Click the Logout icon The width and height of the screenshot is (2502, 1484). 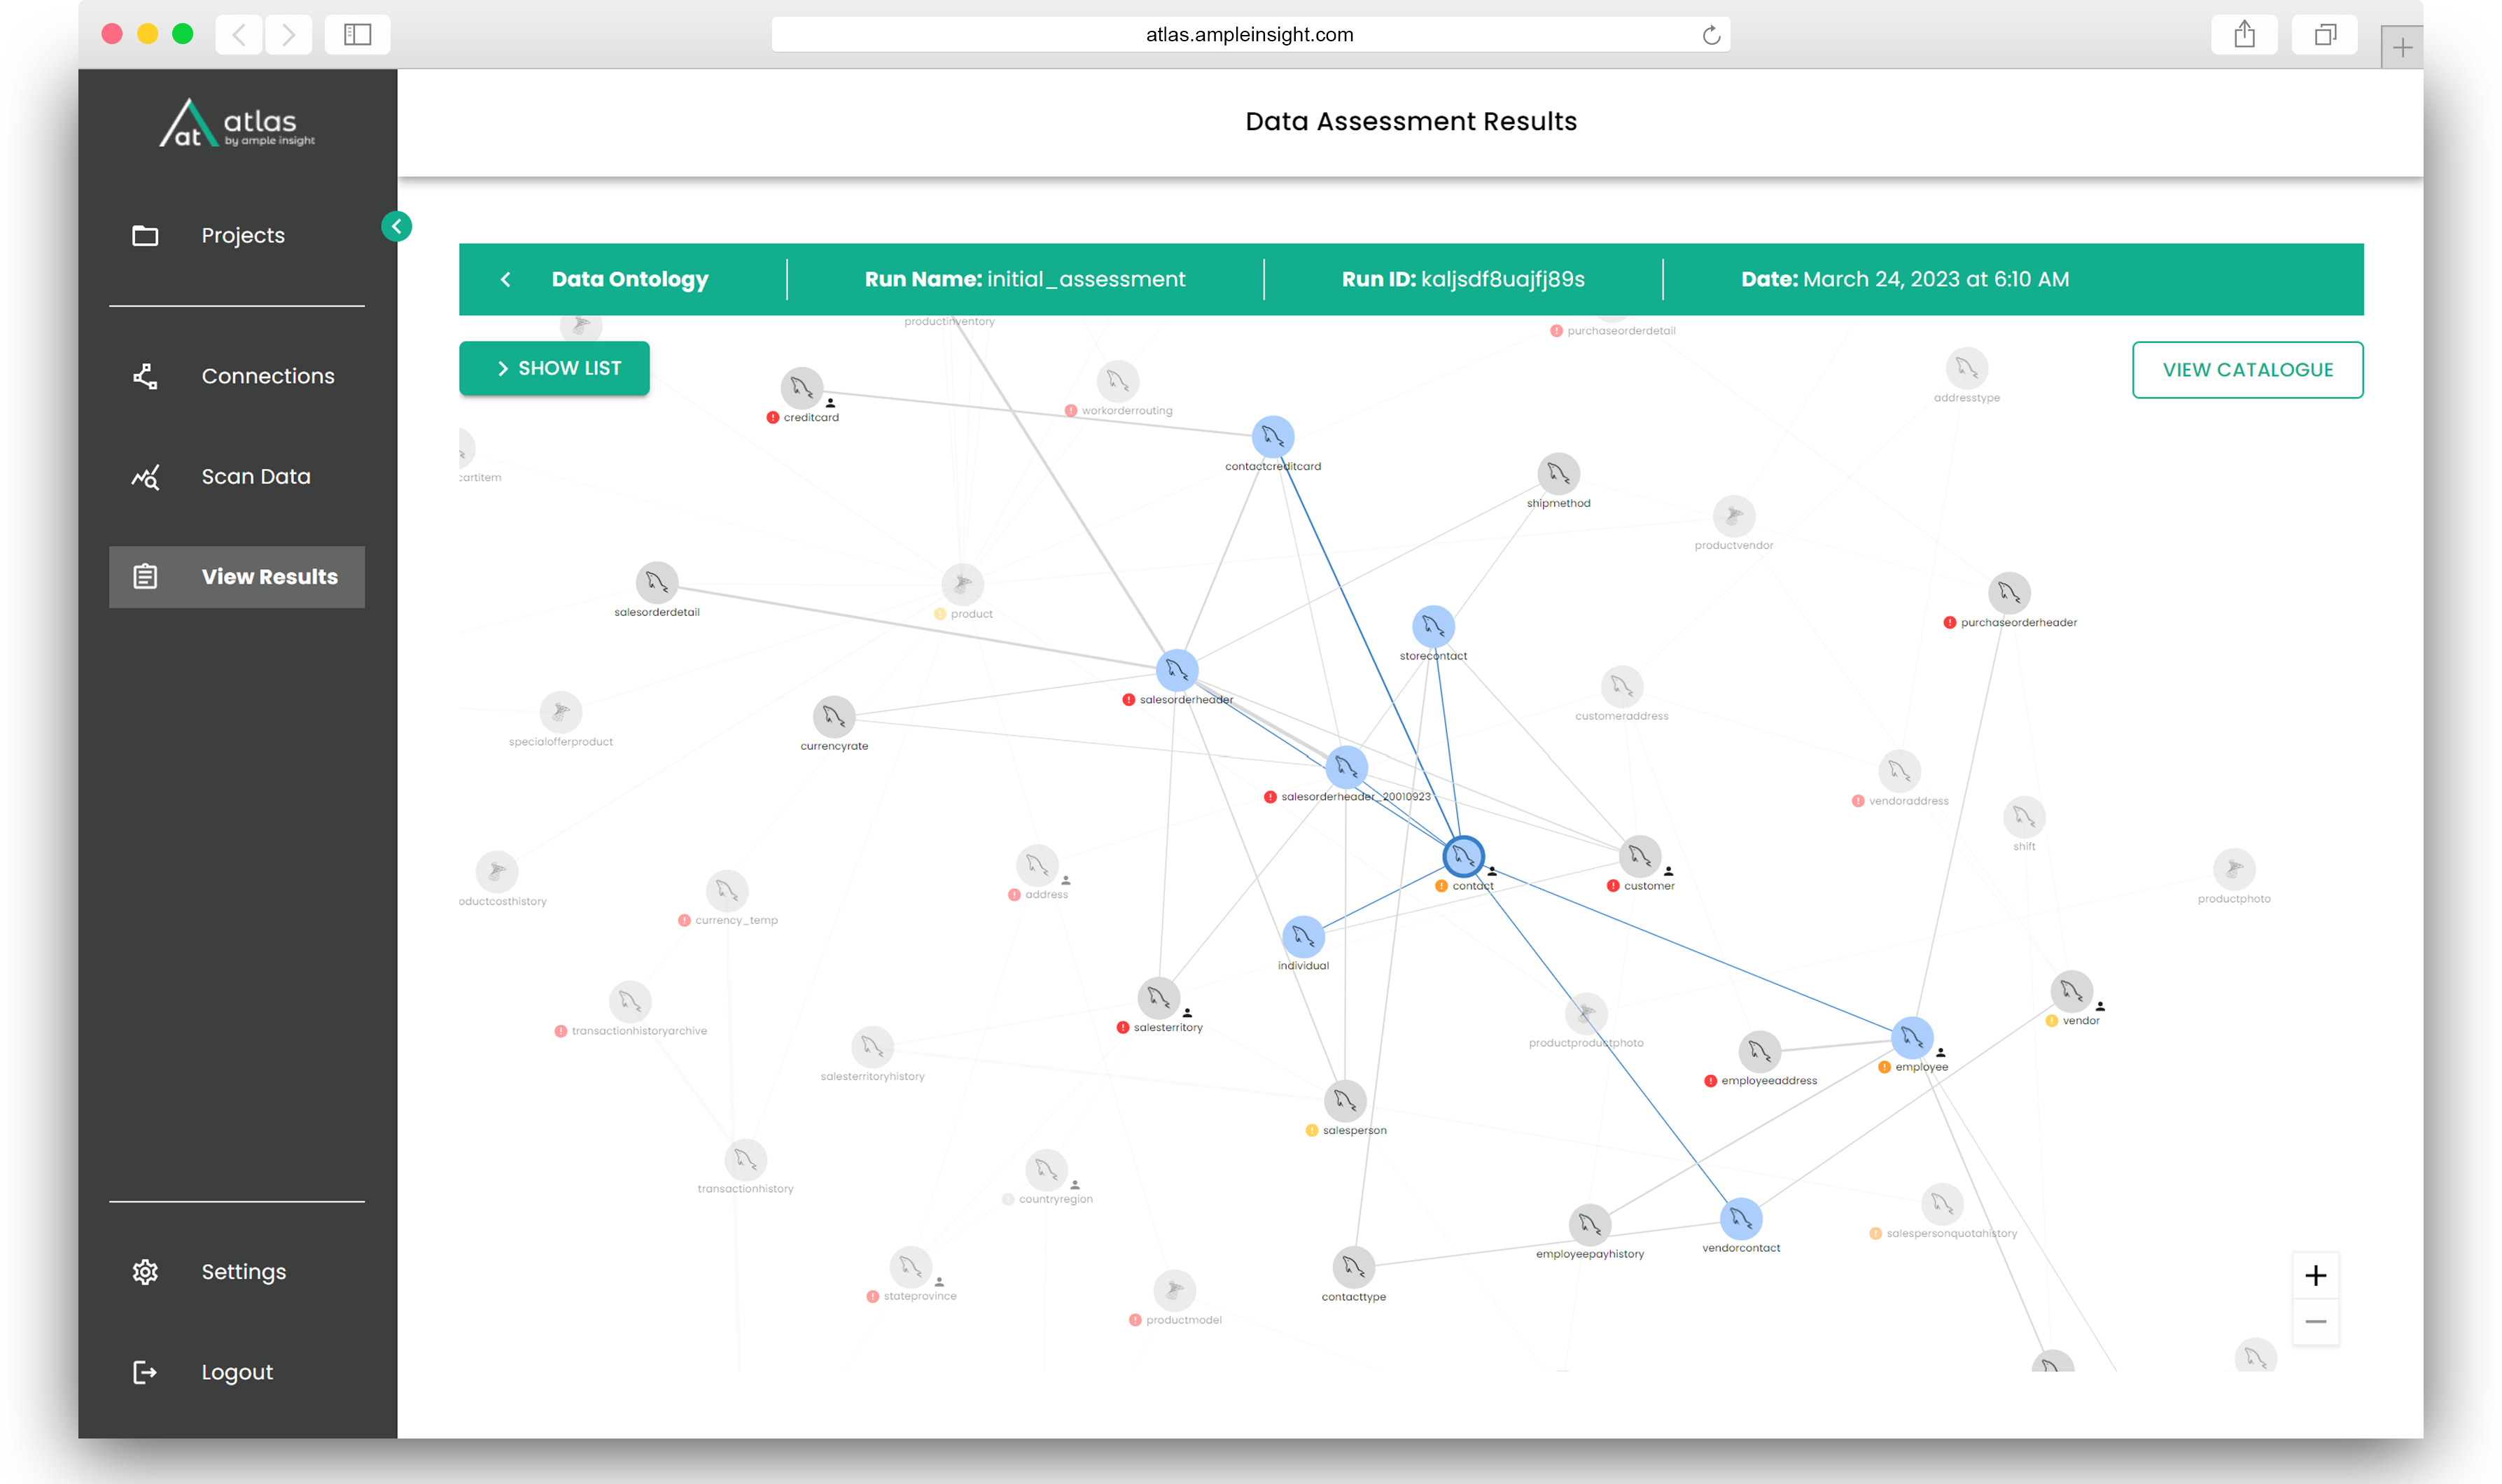coord(145,1371)
